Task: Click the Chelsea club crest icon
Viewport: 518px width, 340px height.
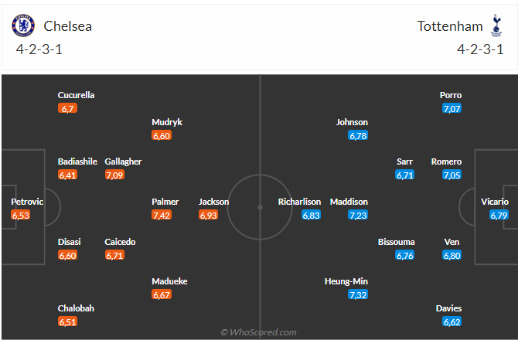Action: pos(24,25)
